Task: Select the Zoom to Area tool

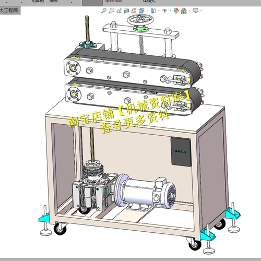Action: click(x=111, y=10)
